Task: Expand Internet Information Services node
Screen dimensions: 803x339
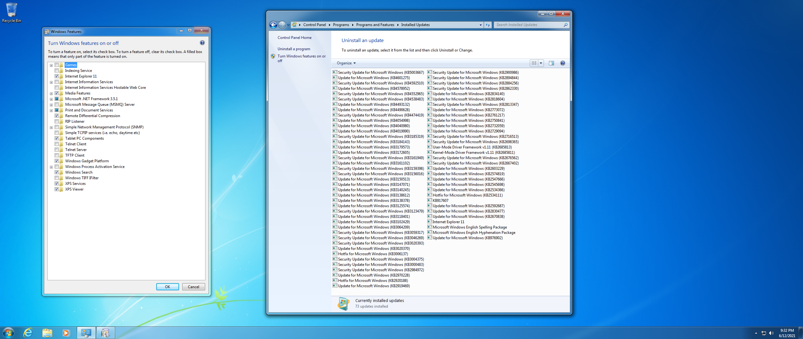Action: coord(51,82)
